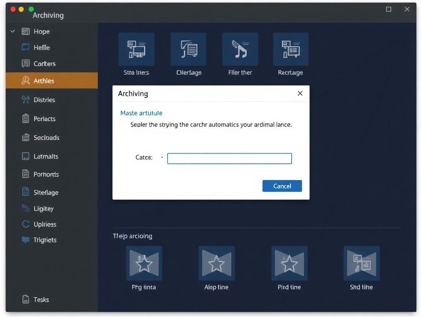The width and height of the screenshot is (422, 317).
Task: Open the Distries sidebar item
Action: tap(44, 100)
